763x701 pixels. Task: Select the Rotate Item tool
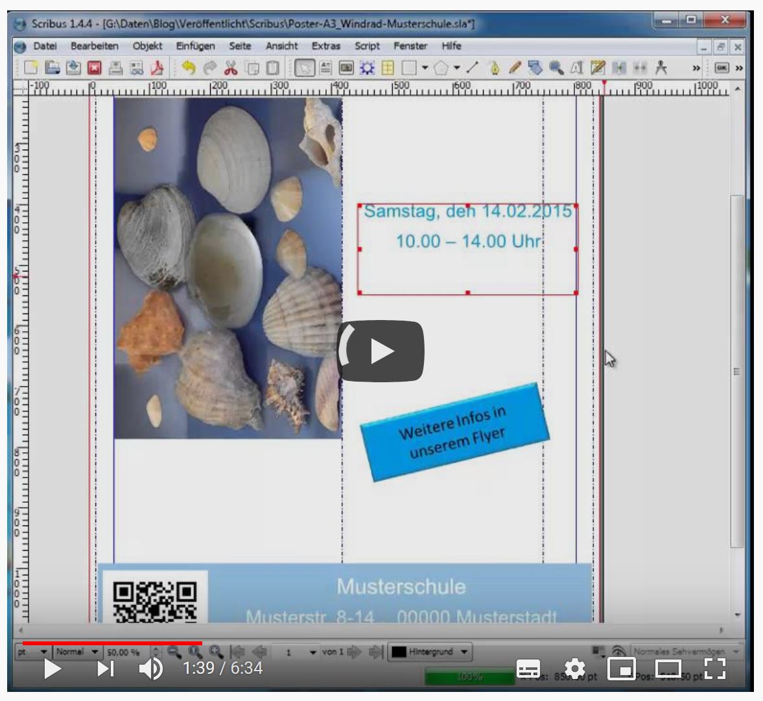point(535,67)
